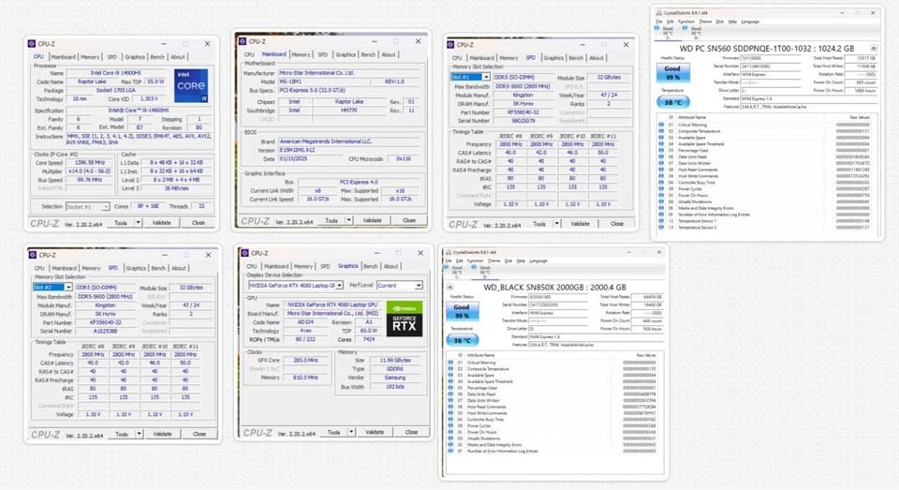Viewport: 899px width, 490px height.
Task: Click the Raptor Lake code name value
Action: click(92, 82)
